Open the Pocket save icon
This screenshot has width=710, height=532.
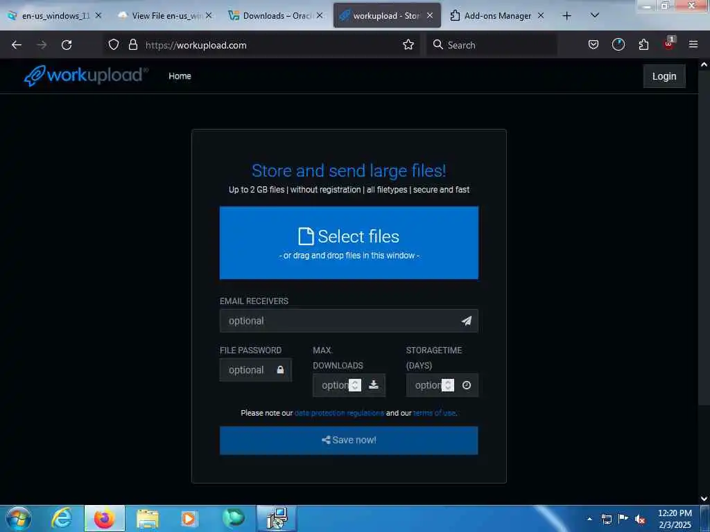click(x=594, y=45)
